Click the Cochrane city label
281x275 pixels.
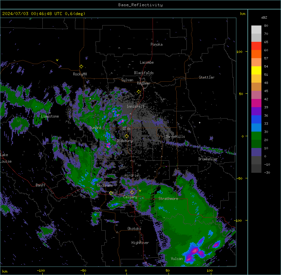105,186
